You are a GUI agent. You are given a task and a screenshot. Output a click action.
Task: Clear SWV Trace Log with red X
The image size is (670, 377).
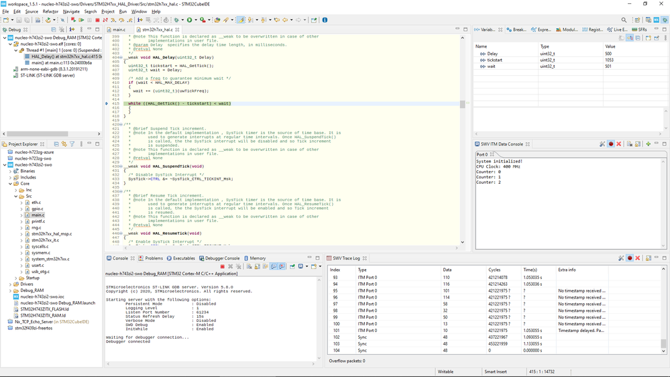point(638,258)
